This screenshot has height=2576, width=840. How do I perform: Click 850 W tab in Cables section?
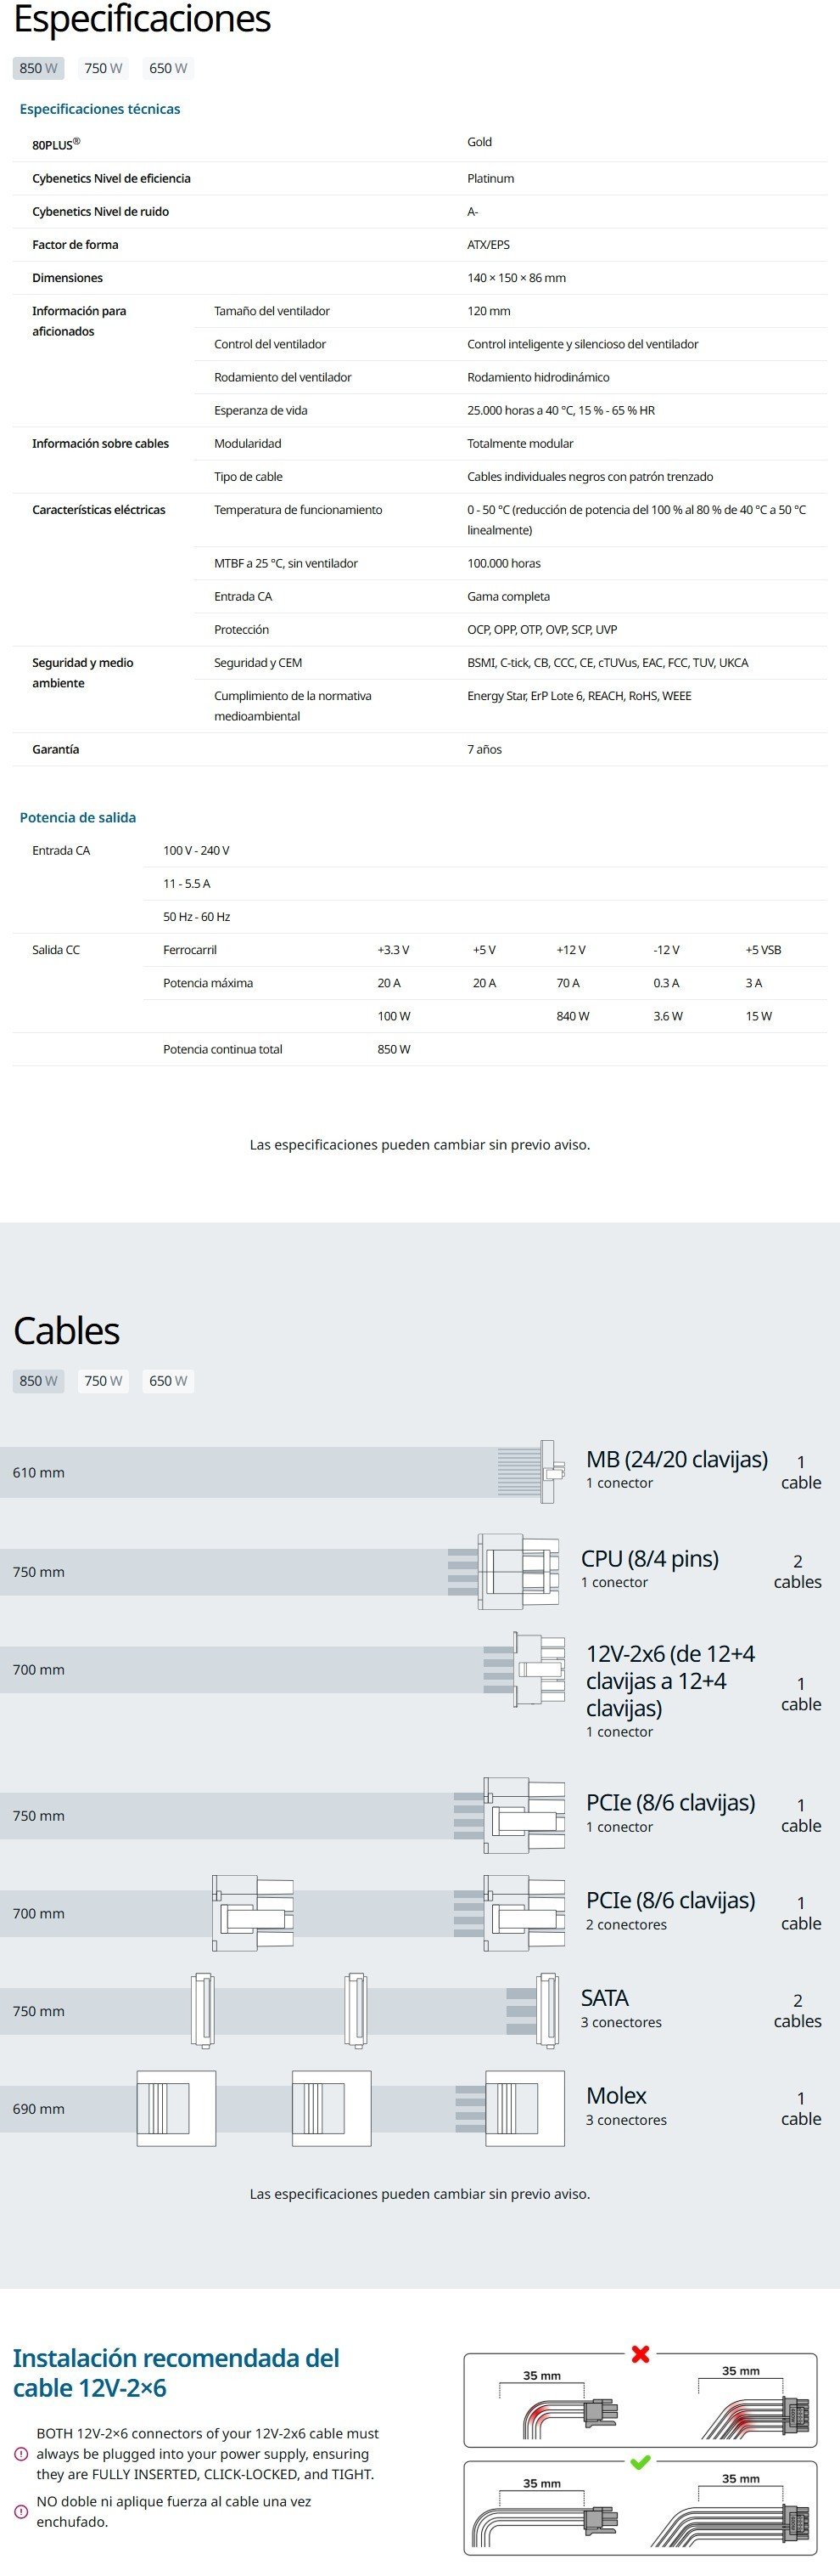point(38,1381)
